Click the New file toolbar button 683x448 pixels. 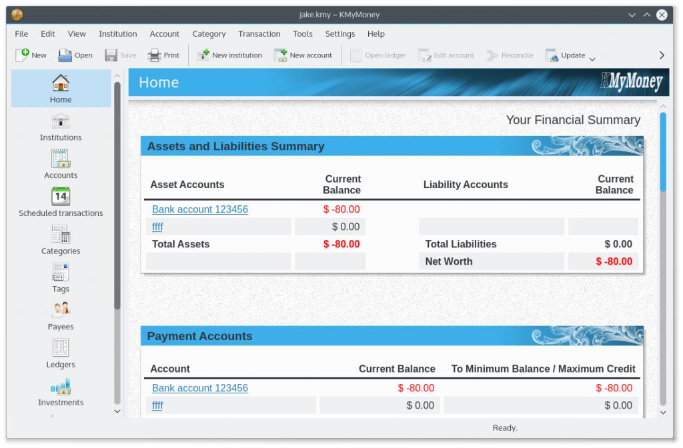point(31,55)
